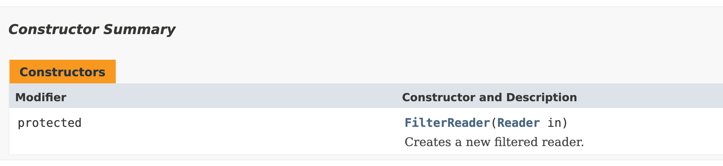Click the final word 'reader.' in the description

point(563,142)
